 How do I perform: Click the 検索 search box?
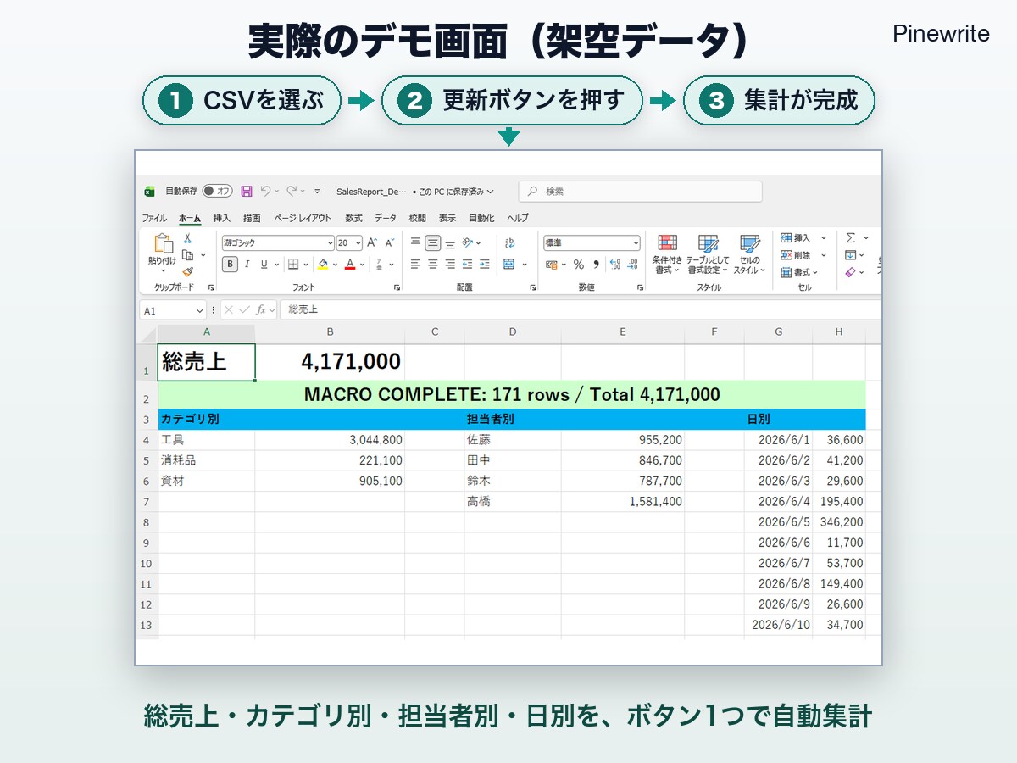pos(640,192)
